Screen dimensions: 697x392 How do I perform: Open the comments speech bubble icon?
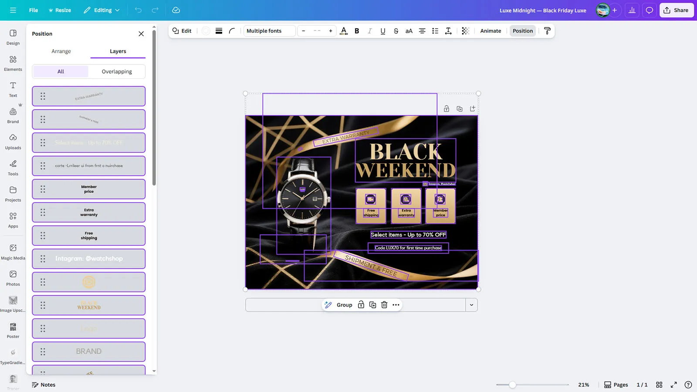[649, 10]
